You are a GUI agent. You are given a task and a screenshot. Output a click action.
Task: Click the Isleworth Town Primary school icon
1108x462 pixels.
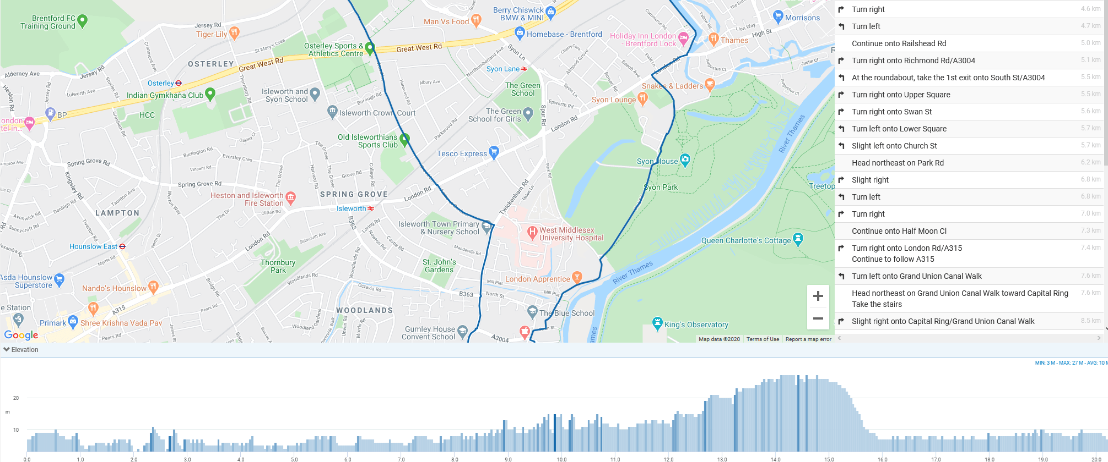click(486, 226)
